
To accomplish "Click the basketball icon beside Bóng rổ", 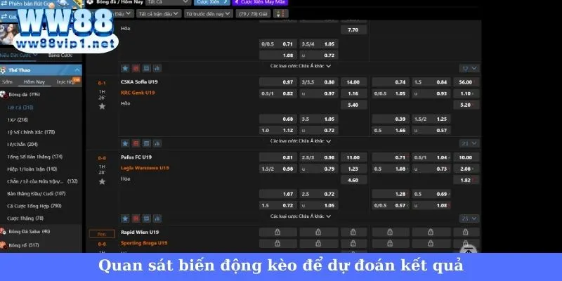I will [x=3, y=245].
